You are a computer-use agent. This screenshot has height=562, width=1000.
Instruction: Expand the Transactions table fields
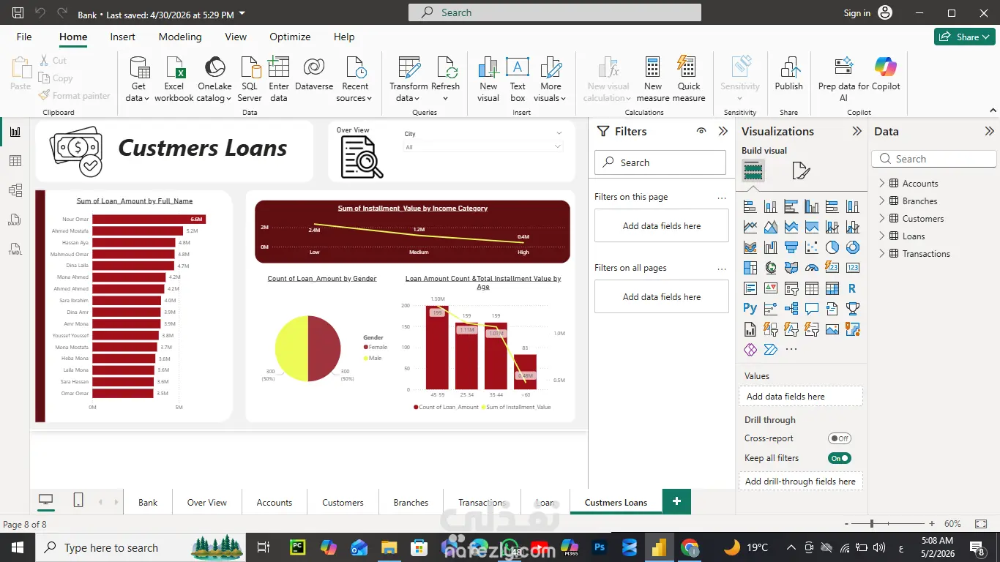click(882, 254)
